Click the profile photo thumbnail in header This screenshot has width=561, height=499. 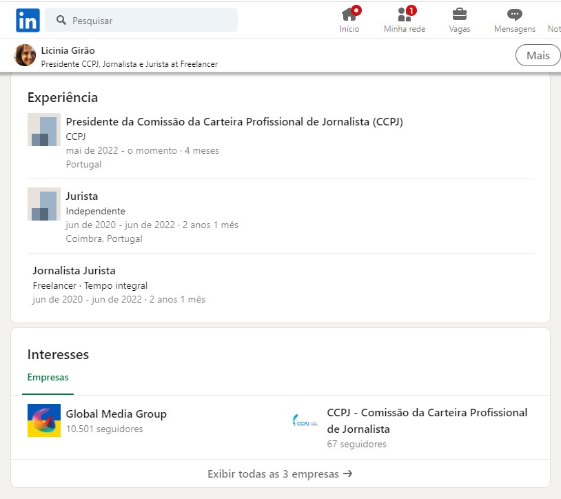[25, 55]
